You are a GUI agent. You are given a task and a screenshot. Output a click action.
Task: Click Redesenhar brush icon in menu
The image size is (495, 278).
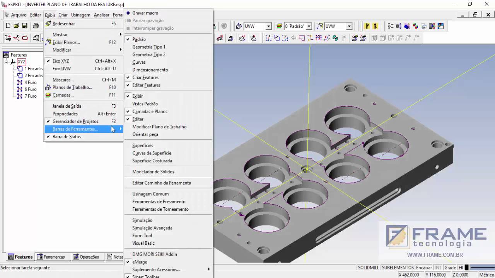48,24
